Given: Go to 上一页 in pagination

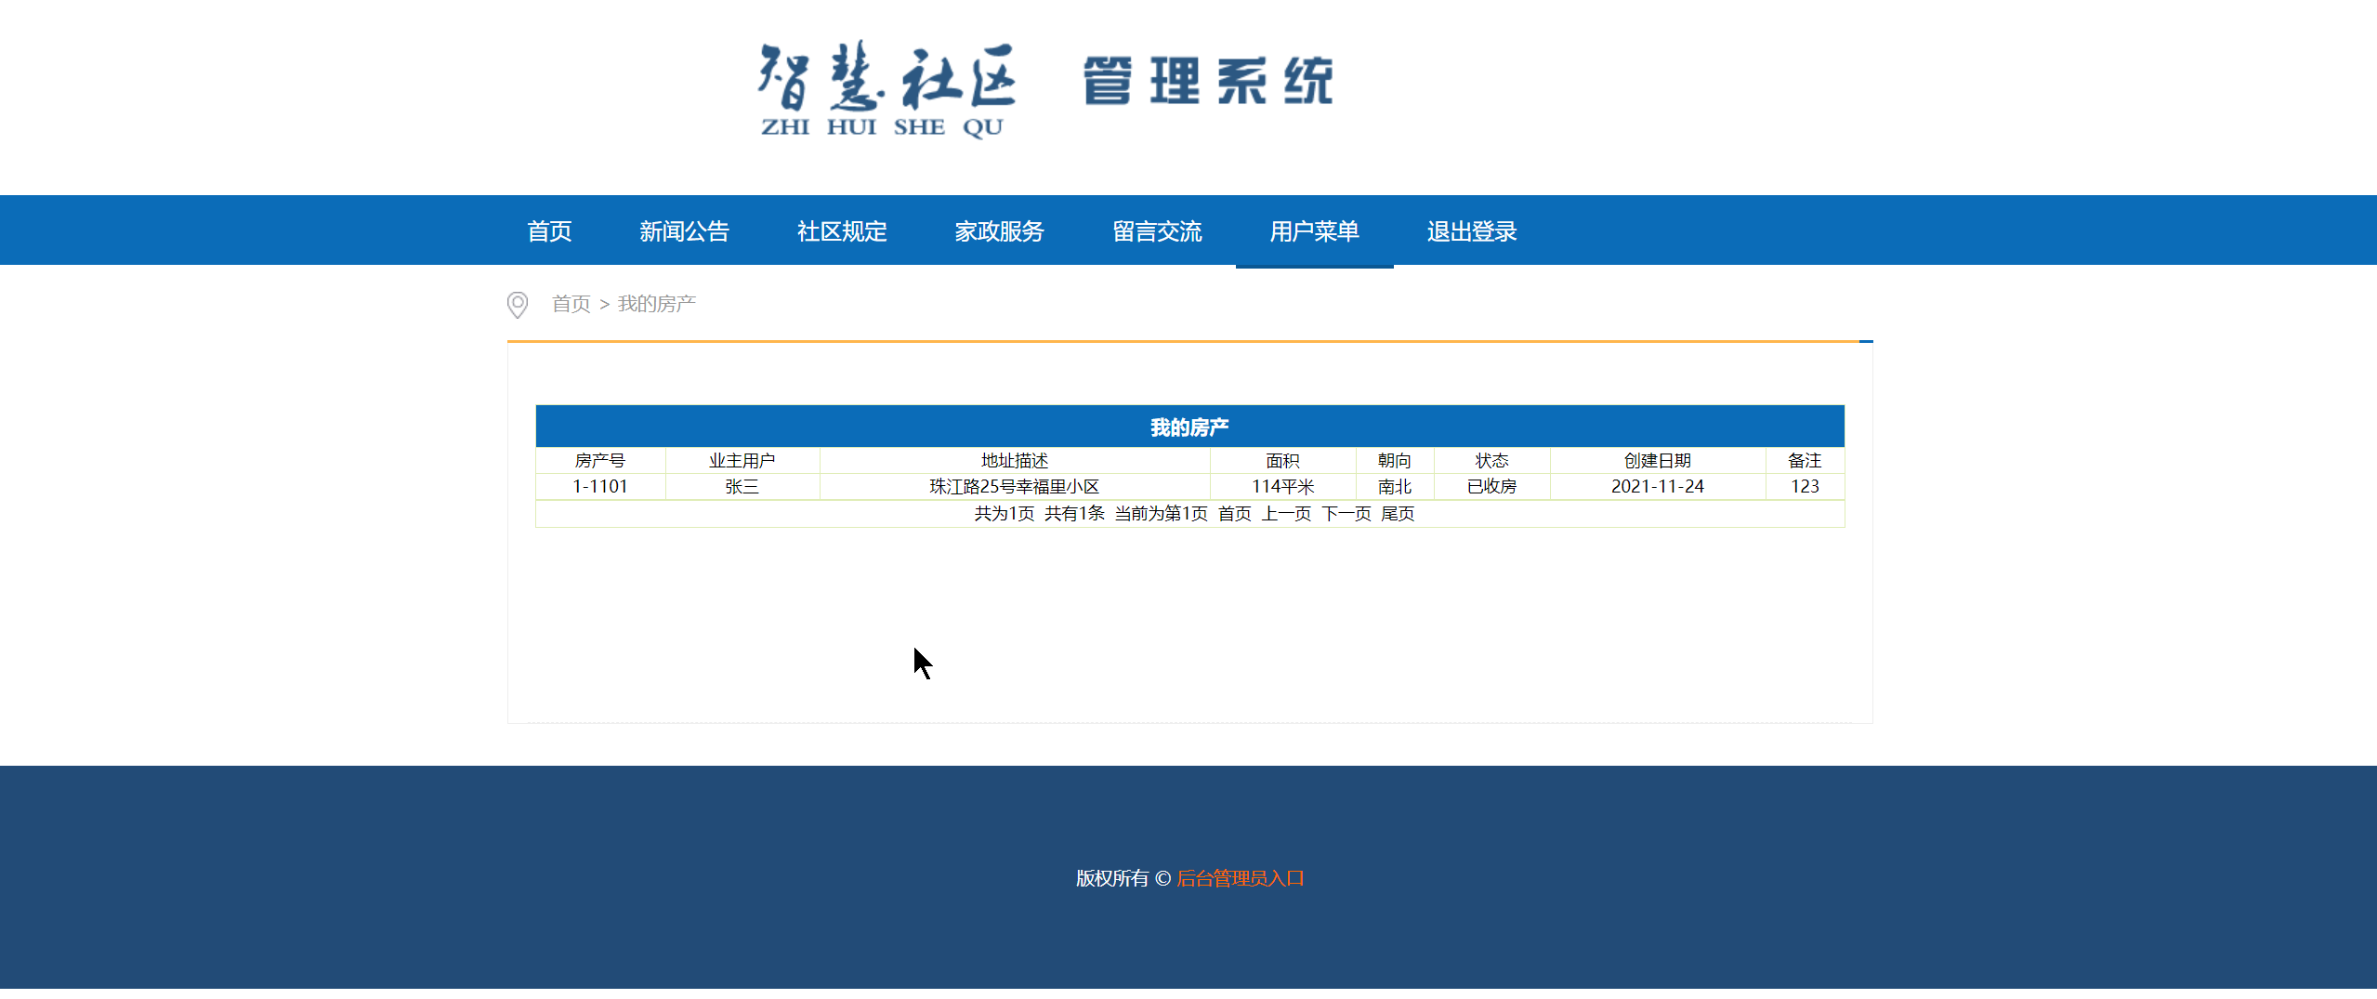Looking at the screenshot, I should [1286, 514].
